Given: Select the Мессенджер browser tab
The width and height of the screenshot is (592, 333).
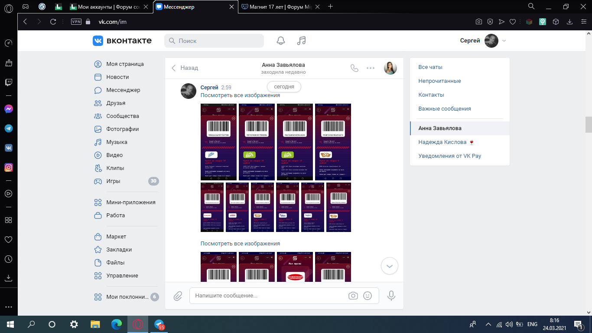Looking at the screenshot, I should coord(195,7).
